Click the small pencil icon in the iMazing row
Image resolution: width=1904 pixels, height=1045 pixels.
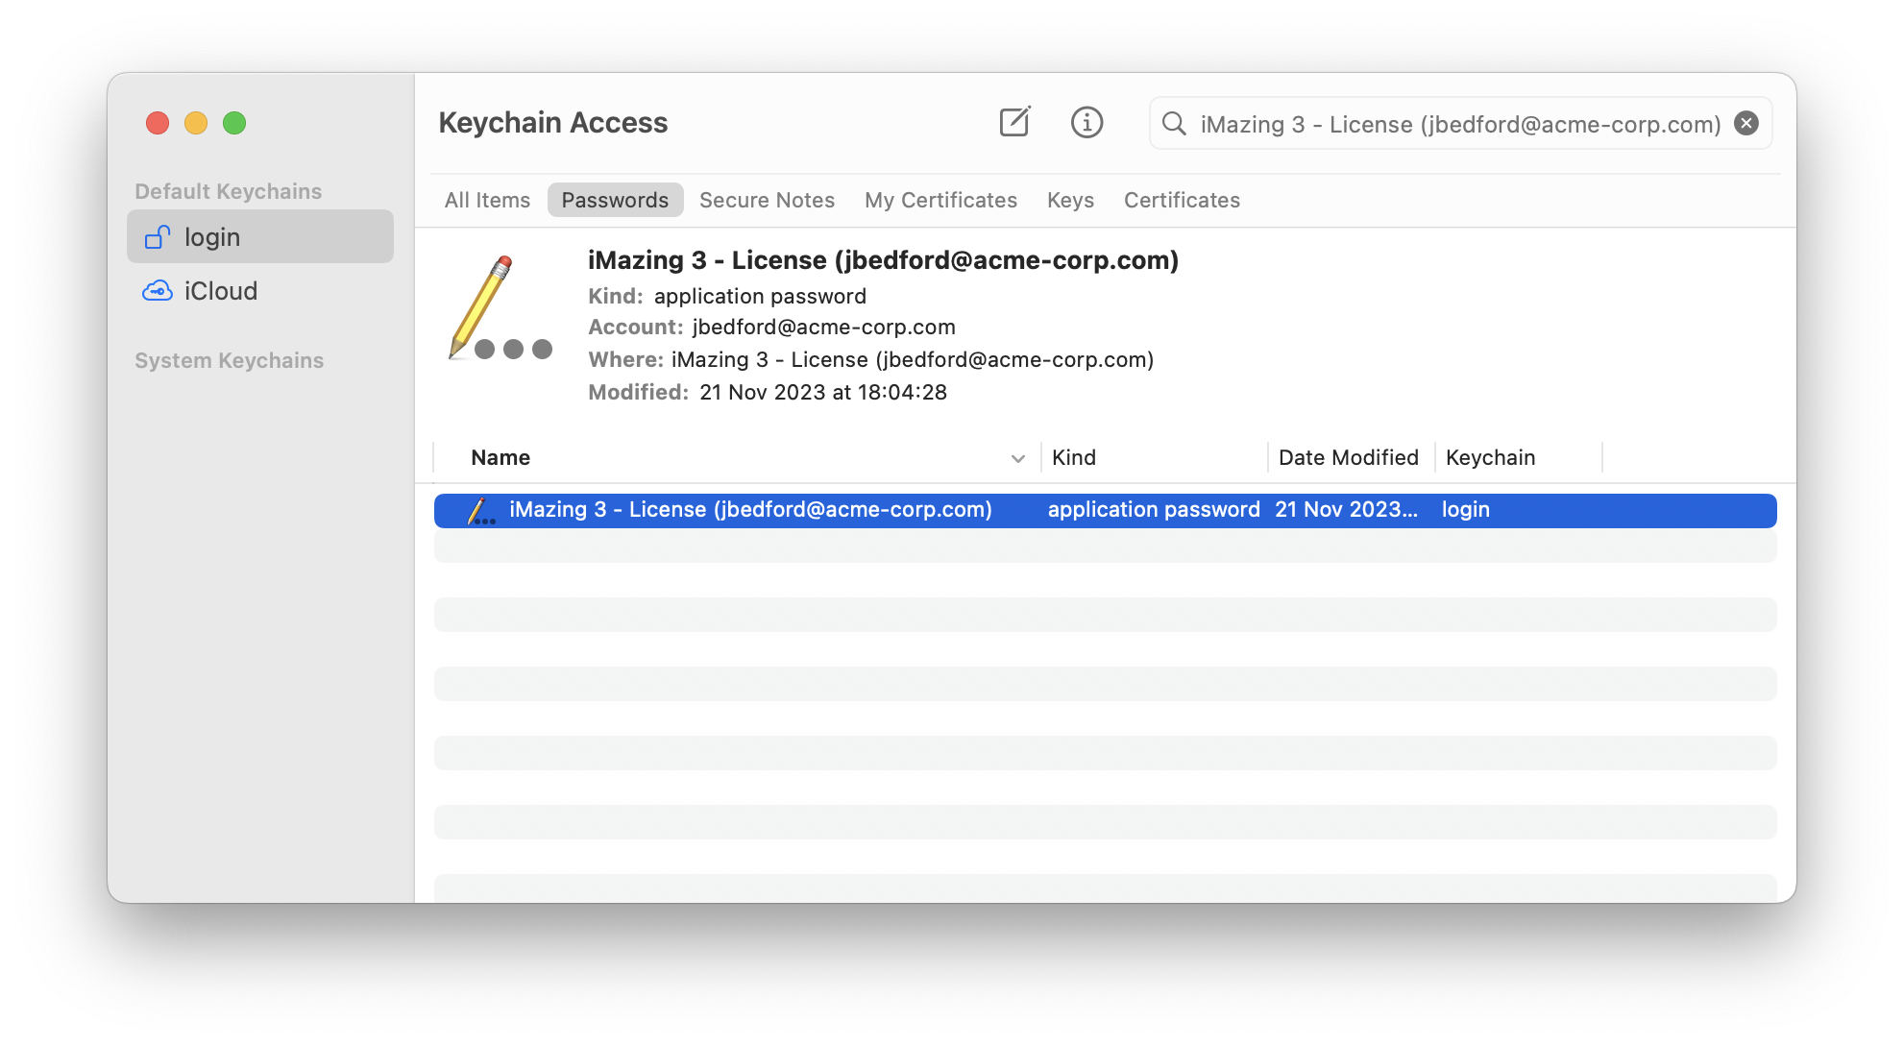pos(481,510)
